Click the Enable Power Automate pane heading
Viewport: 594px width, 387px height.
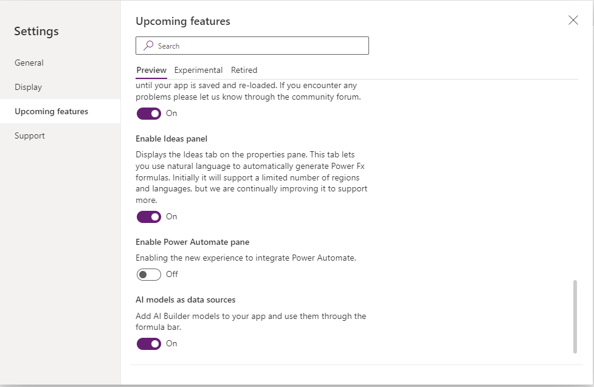point(193,242)
